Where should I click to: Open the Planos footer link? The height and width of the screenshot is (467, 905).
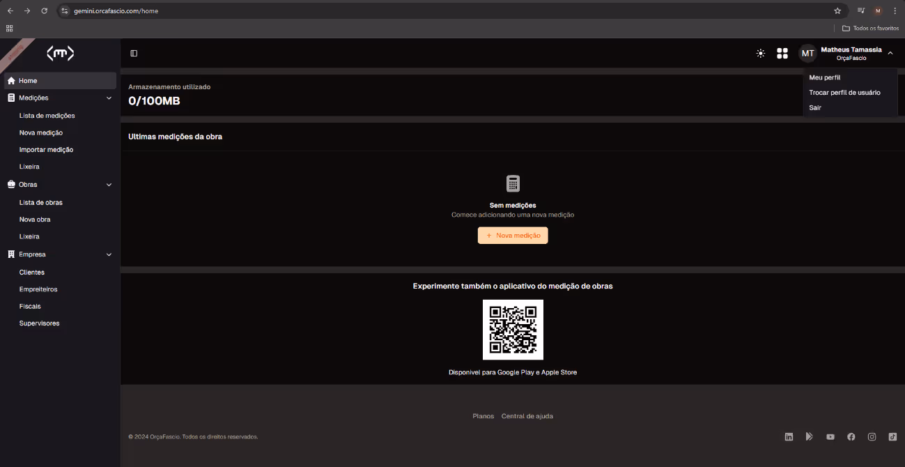coord(483,416)
